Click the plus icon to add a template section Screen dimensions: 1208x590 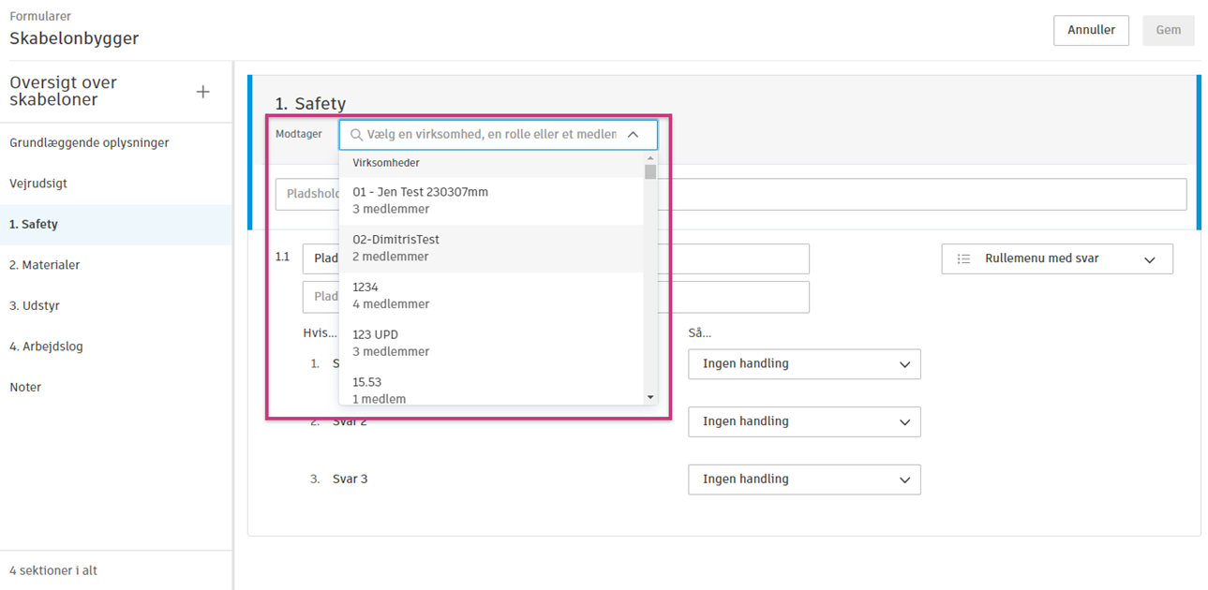coord(202,92)
